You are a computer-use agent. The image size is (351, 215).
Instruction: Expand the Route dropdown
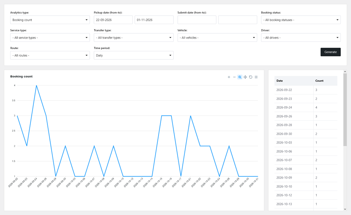pyautogui.click(x=50, y=55)
